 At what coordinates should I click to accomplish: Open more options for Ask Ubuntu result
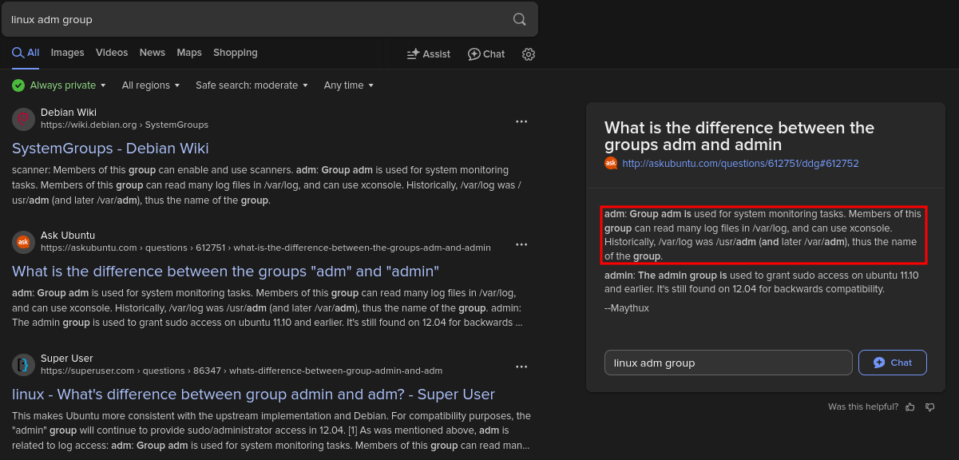[521, 244]
